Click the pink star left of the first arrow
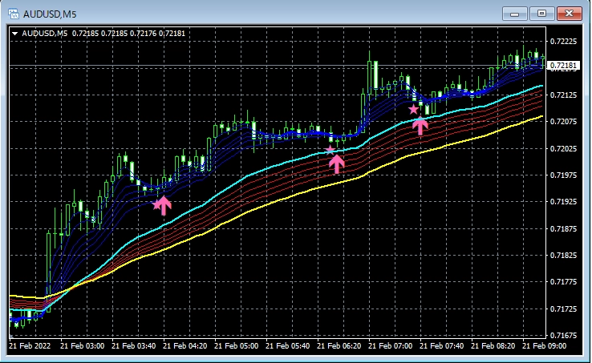592x363 pixels. coord(156,204)
